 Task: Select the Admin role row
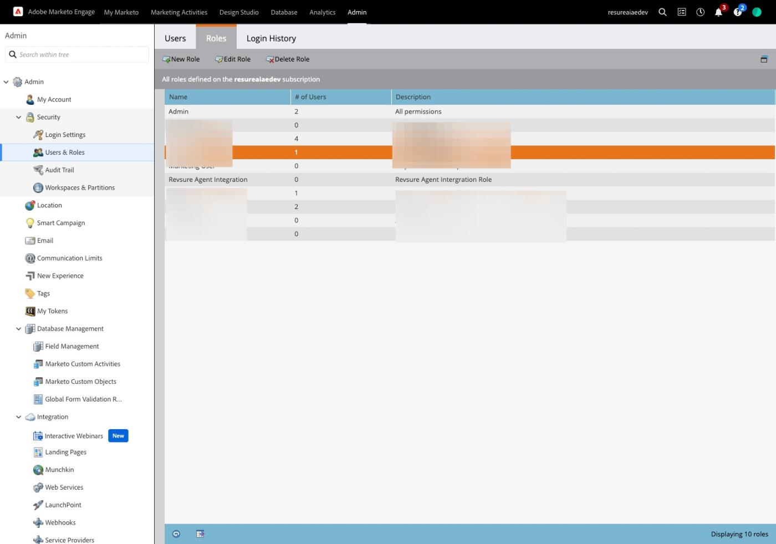point(469,111)
